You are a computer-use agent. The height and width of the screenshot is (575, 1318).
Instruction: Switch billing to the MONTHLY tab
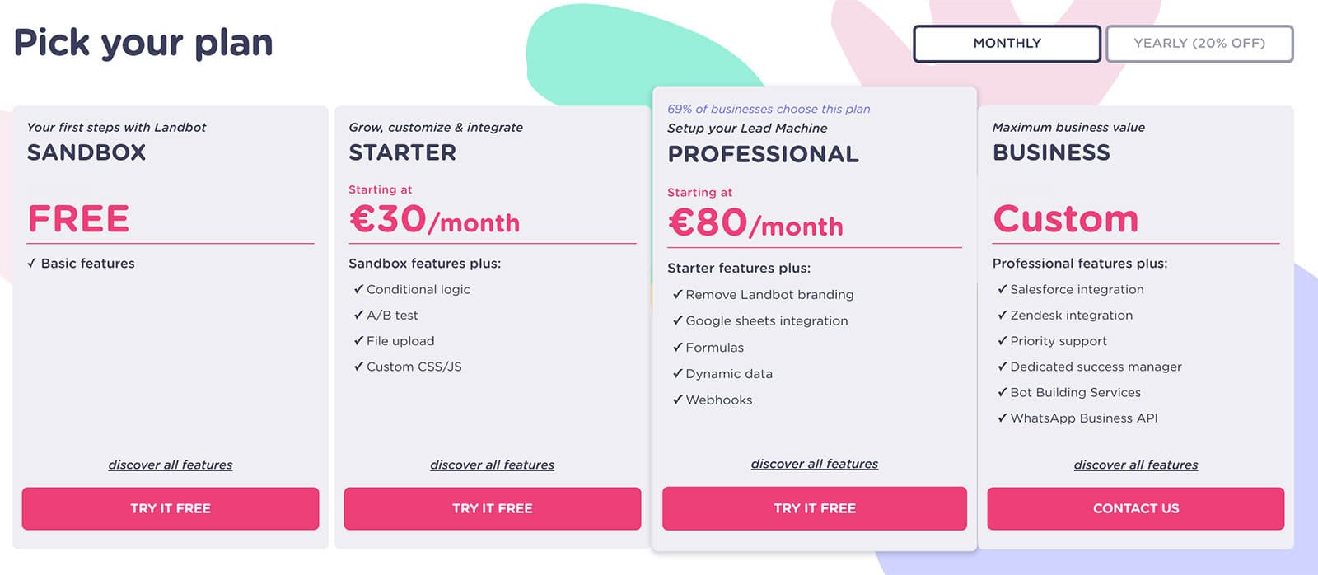click(x=1007, y=44)
